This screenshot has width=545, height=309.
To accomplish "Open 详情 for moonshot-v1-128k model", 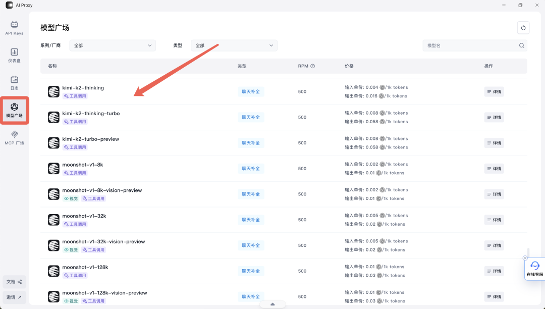I will tap(494, 271).
